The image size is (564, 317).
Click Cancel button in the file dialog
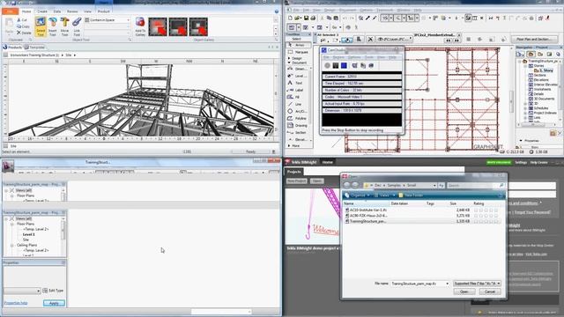point(490,291)
